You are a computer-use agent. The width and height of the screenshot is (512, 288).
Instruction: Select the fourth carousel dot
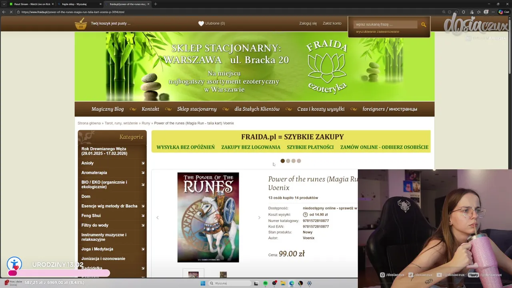pos(299,161)
